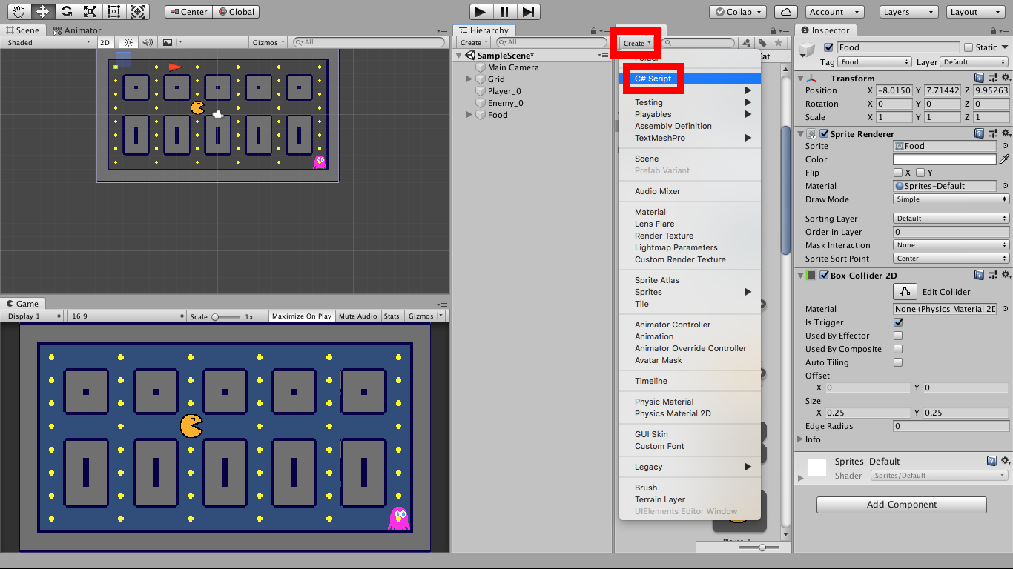Toggle Food object active checkbox
Viewport: 1013px width, 569px height.
pos(829,47)
